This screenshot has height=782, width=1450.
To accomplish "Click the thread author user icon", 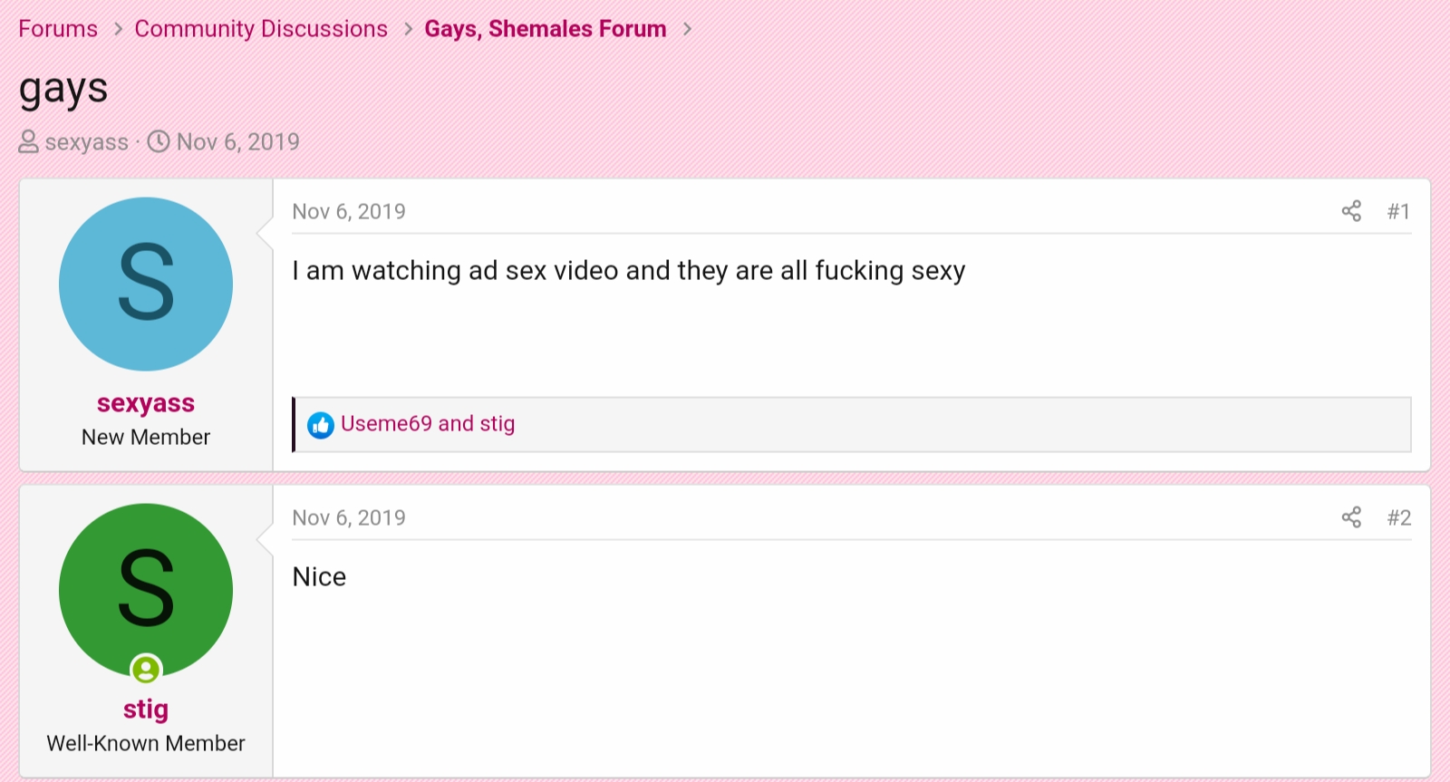I will pos(29,142).
